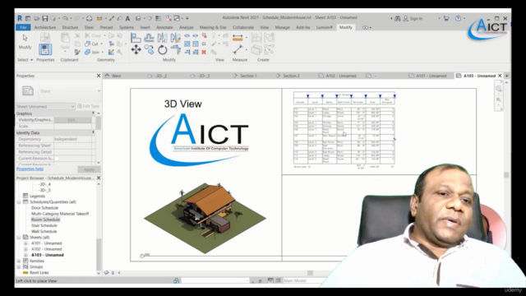526x296 pixels.
Task: Click the Edit Type button
Action: point(89,106)
